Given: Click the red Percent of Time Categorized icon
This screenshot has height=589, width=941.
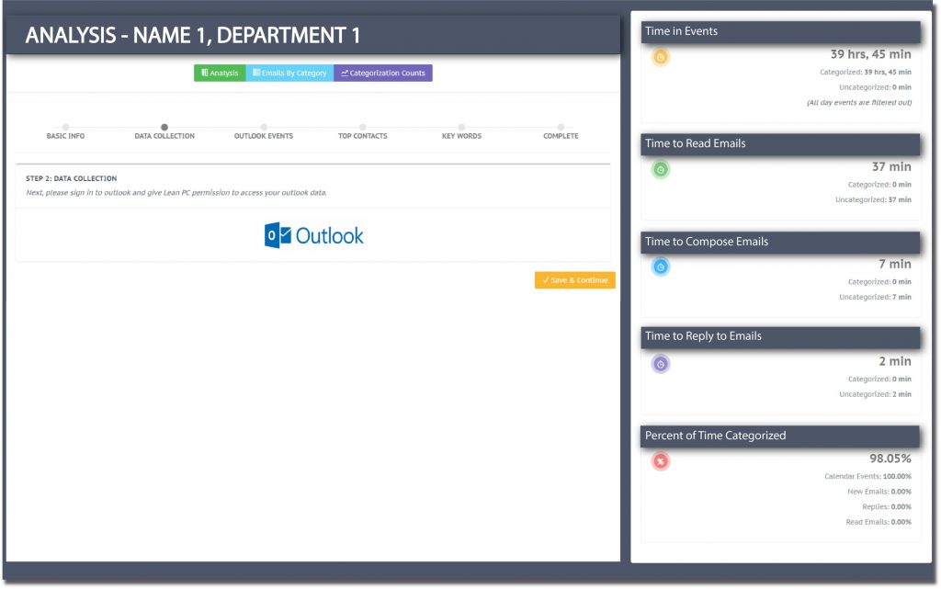Looking at the screenshot, I should (x=660, y=461).
